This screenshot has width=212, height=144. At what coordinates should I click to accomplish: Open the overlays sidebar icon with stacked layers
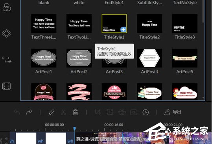[6, 33]
